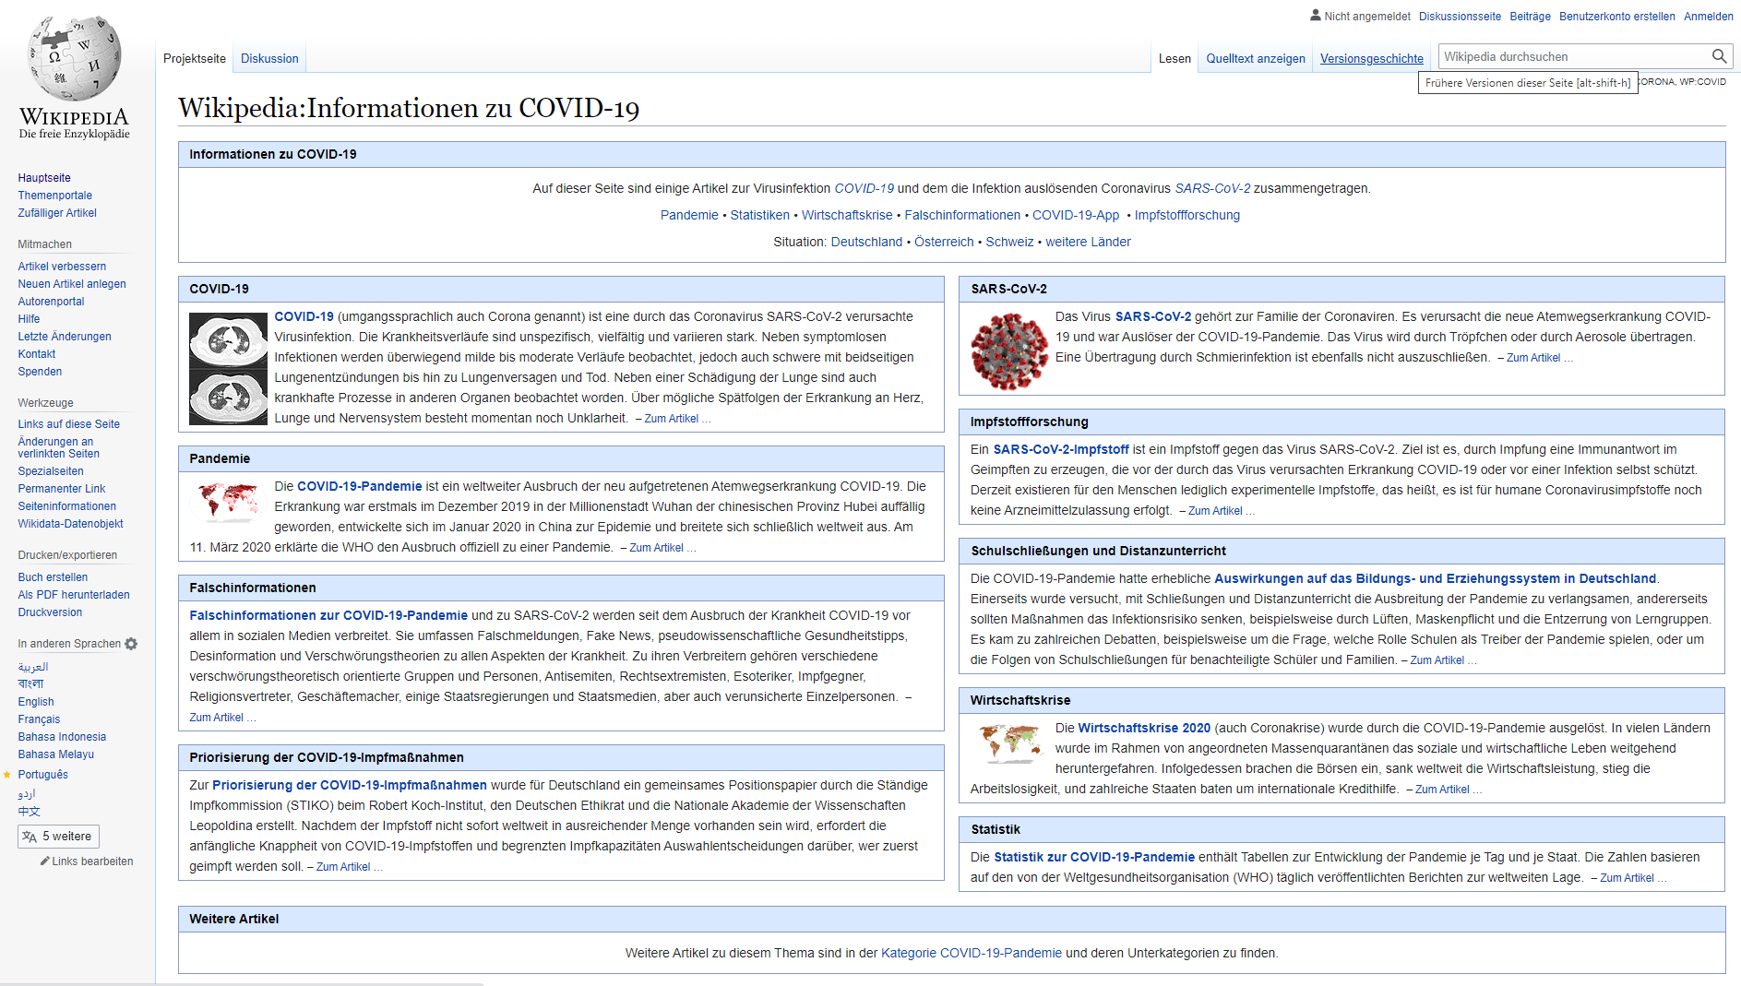
Task: Open Letzte Änderungen
Action: point(65,337)
